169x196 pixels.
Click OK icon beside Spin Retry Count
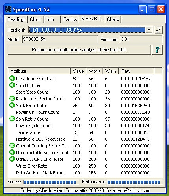click(x=12, y=119)
